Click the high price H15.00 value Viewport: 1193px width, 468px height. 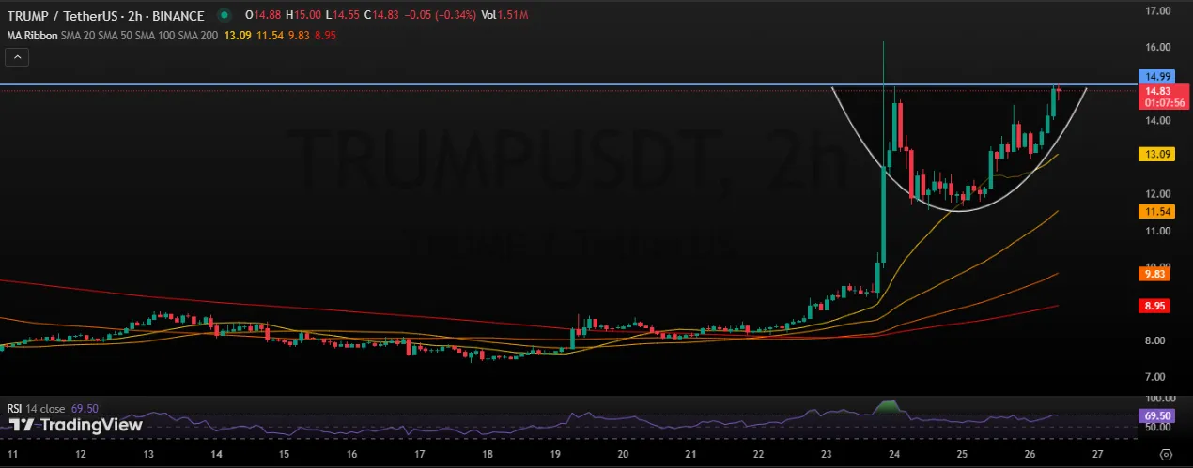point(304,14)
